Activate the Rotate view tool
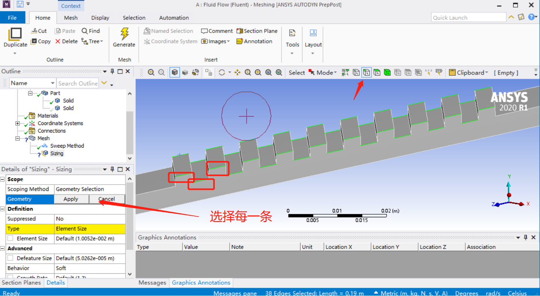The image size is (540, 296). point(221,73)
